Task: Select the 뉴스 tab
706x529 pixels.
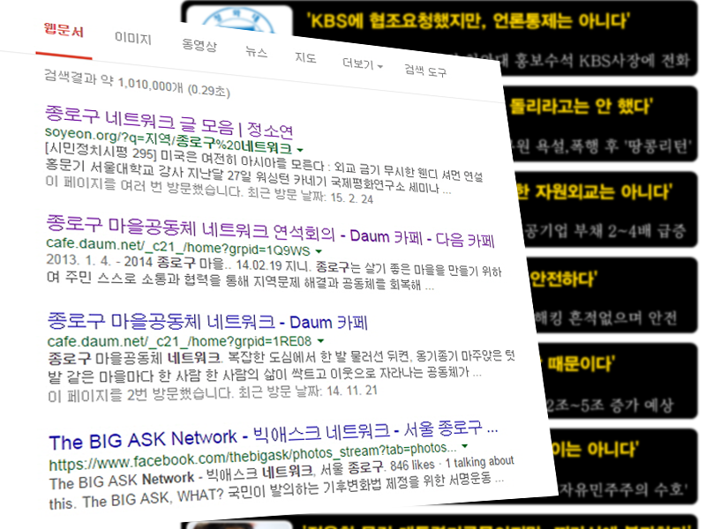Action: pyautogui.click(x=256, y=52)
